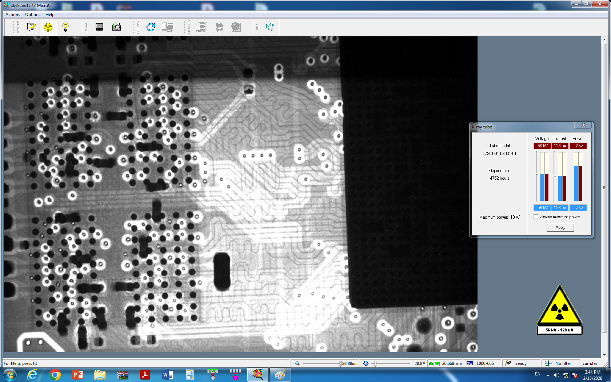The width and height of the screenshot is (611, 382).
Task: Toggle the chamber light bulb icon
Action: [x=65, y=27]
